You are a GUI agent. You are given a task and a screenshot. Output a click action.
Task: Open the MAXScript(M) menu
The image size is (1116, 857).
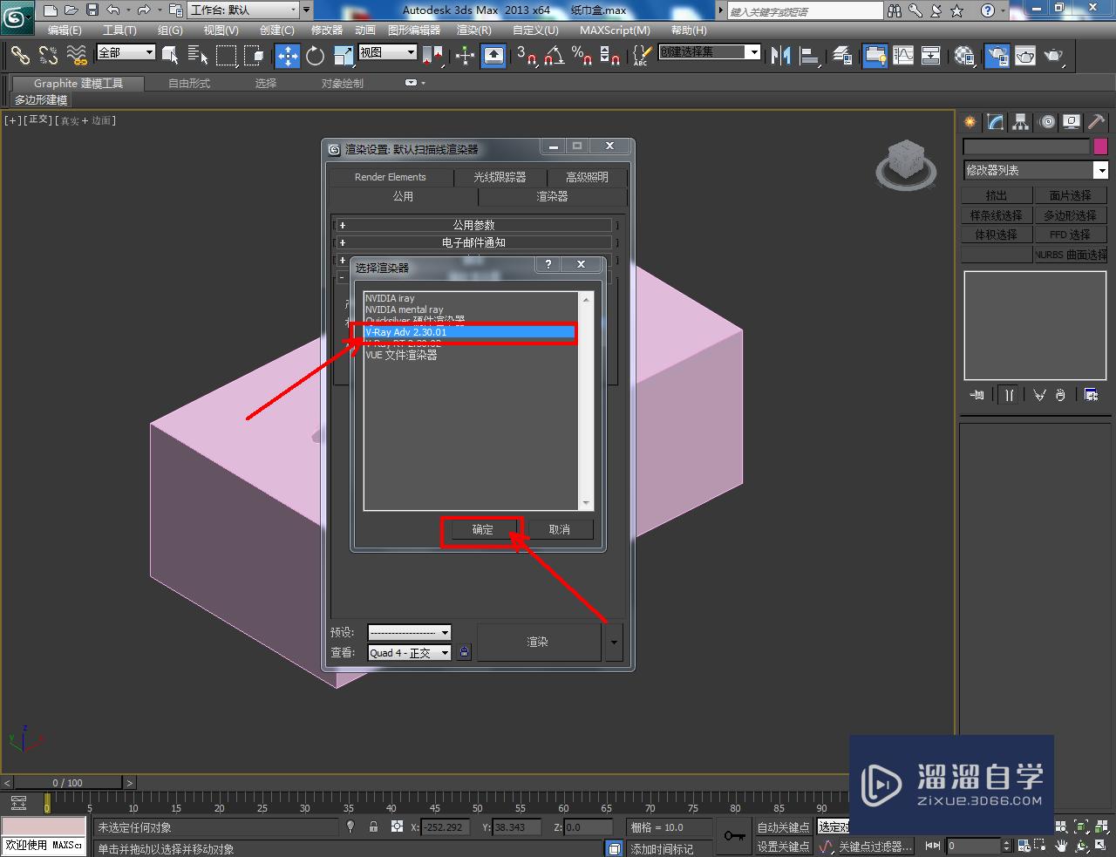(616, 30)
